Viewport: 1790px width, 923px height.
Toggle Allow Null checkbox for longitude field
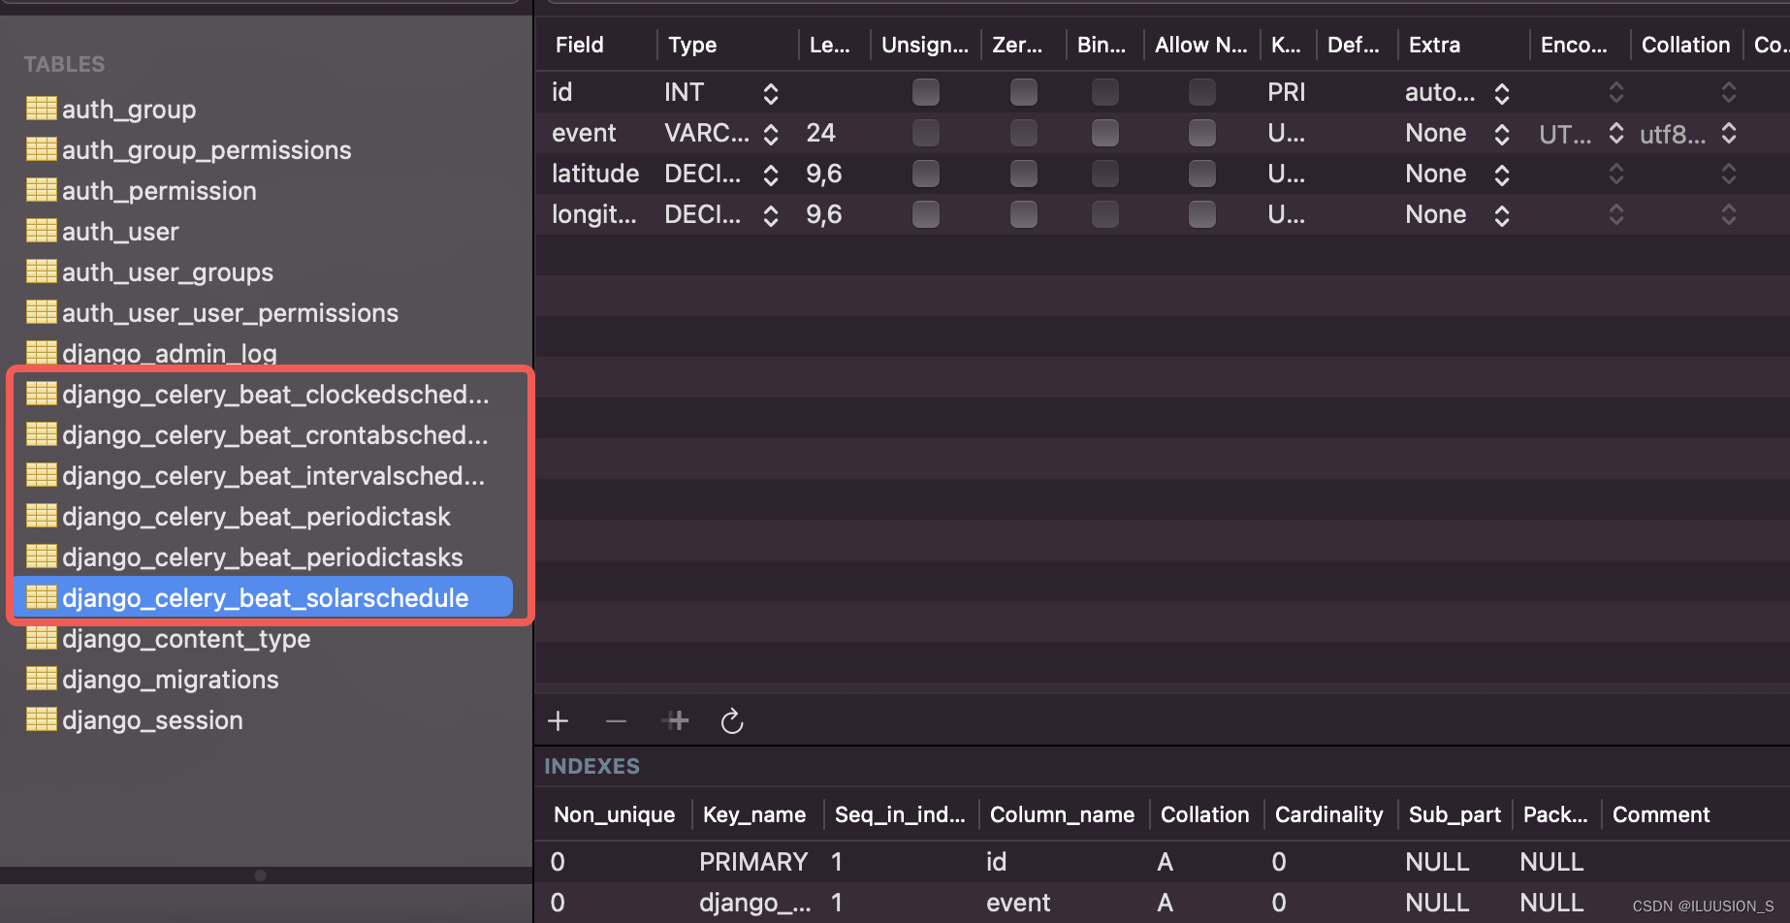[x=1202, y=214]
